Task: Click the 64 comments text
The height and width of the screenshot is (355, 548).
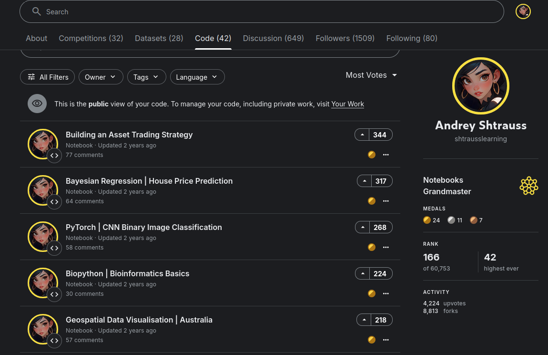Action: pos(85,201)
